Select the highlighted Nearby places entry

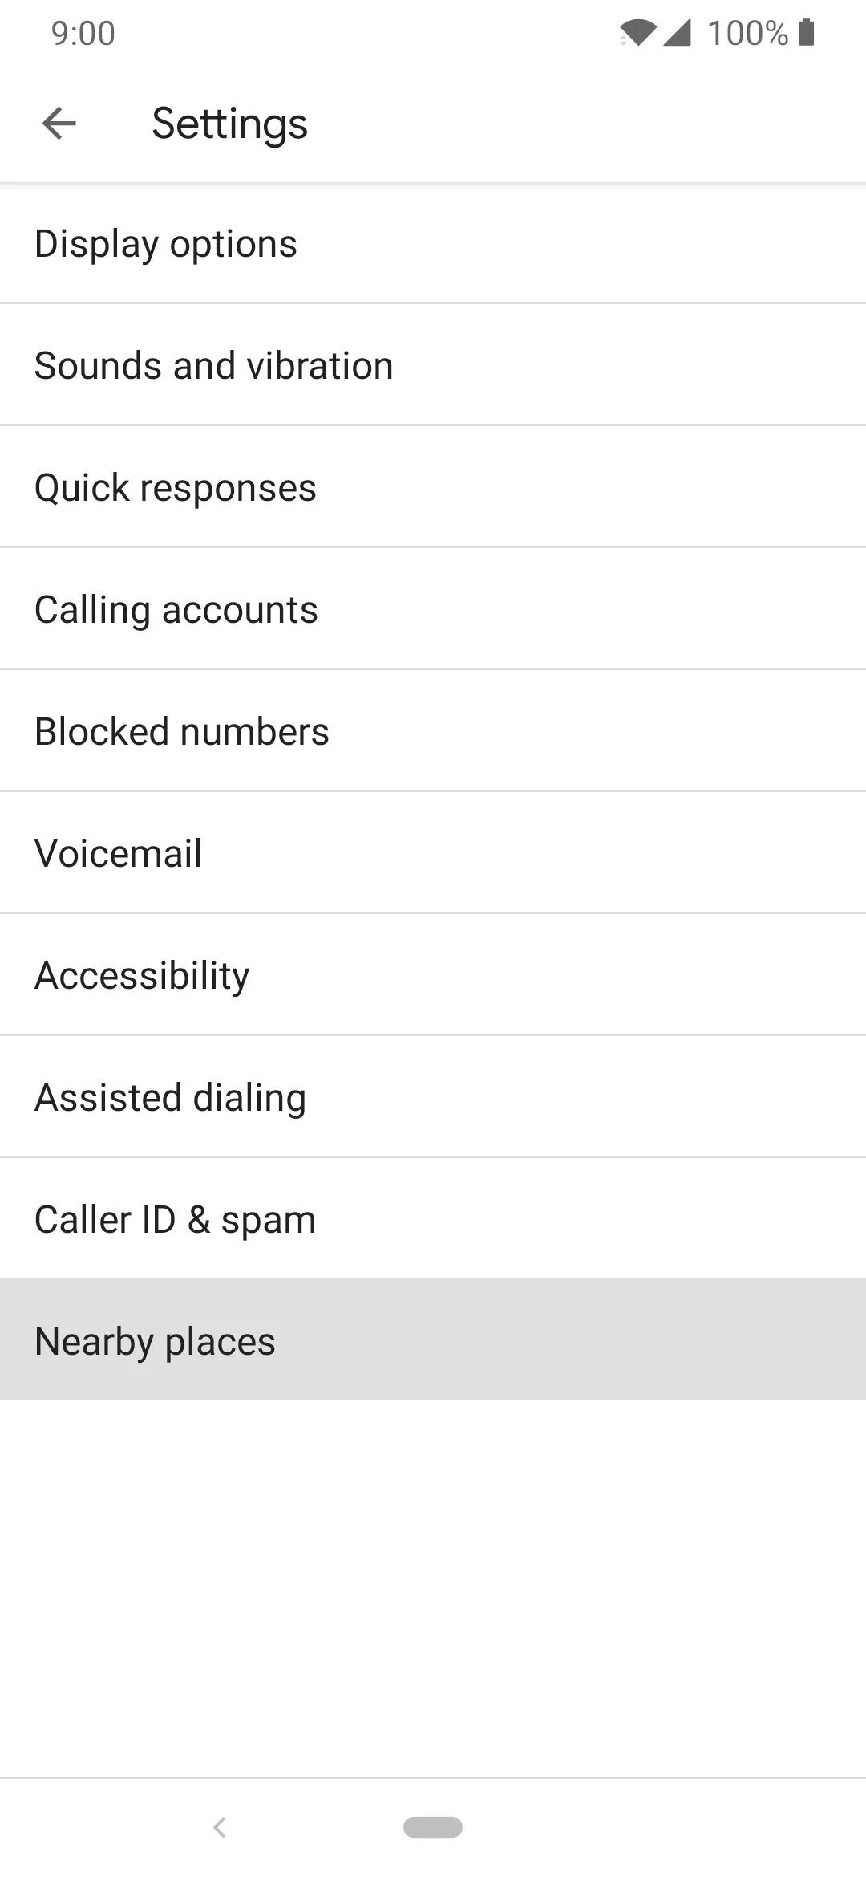tap(433, 1340)
